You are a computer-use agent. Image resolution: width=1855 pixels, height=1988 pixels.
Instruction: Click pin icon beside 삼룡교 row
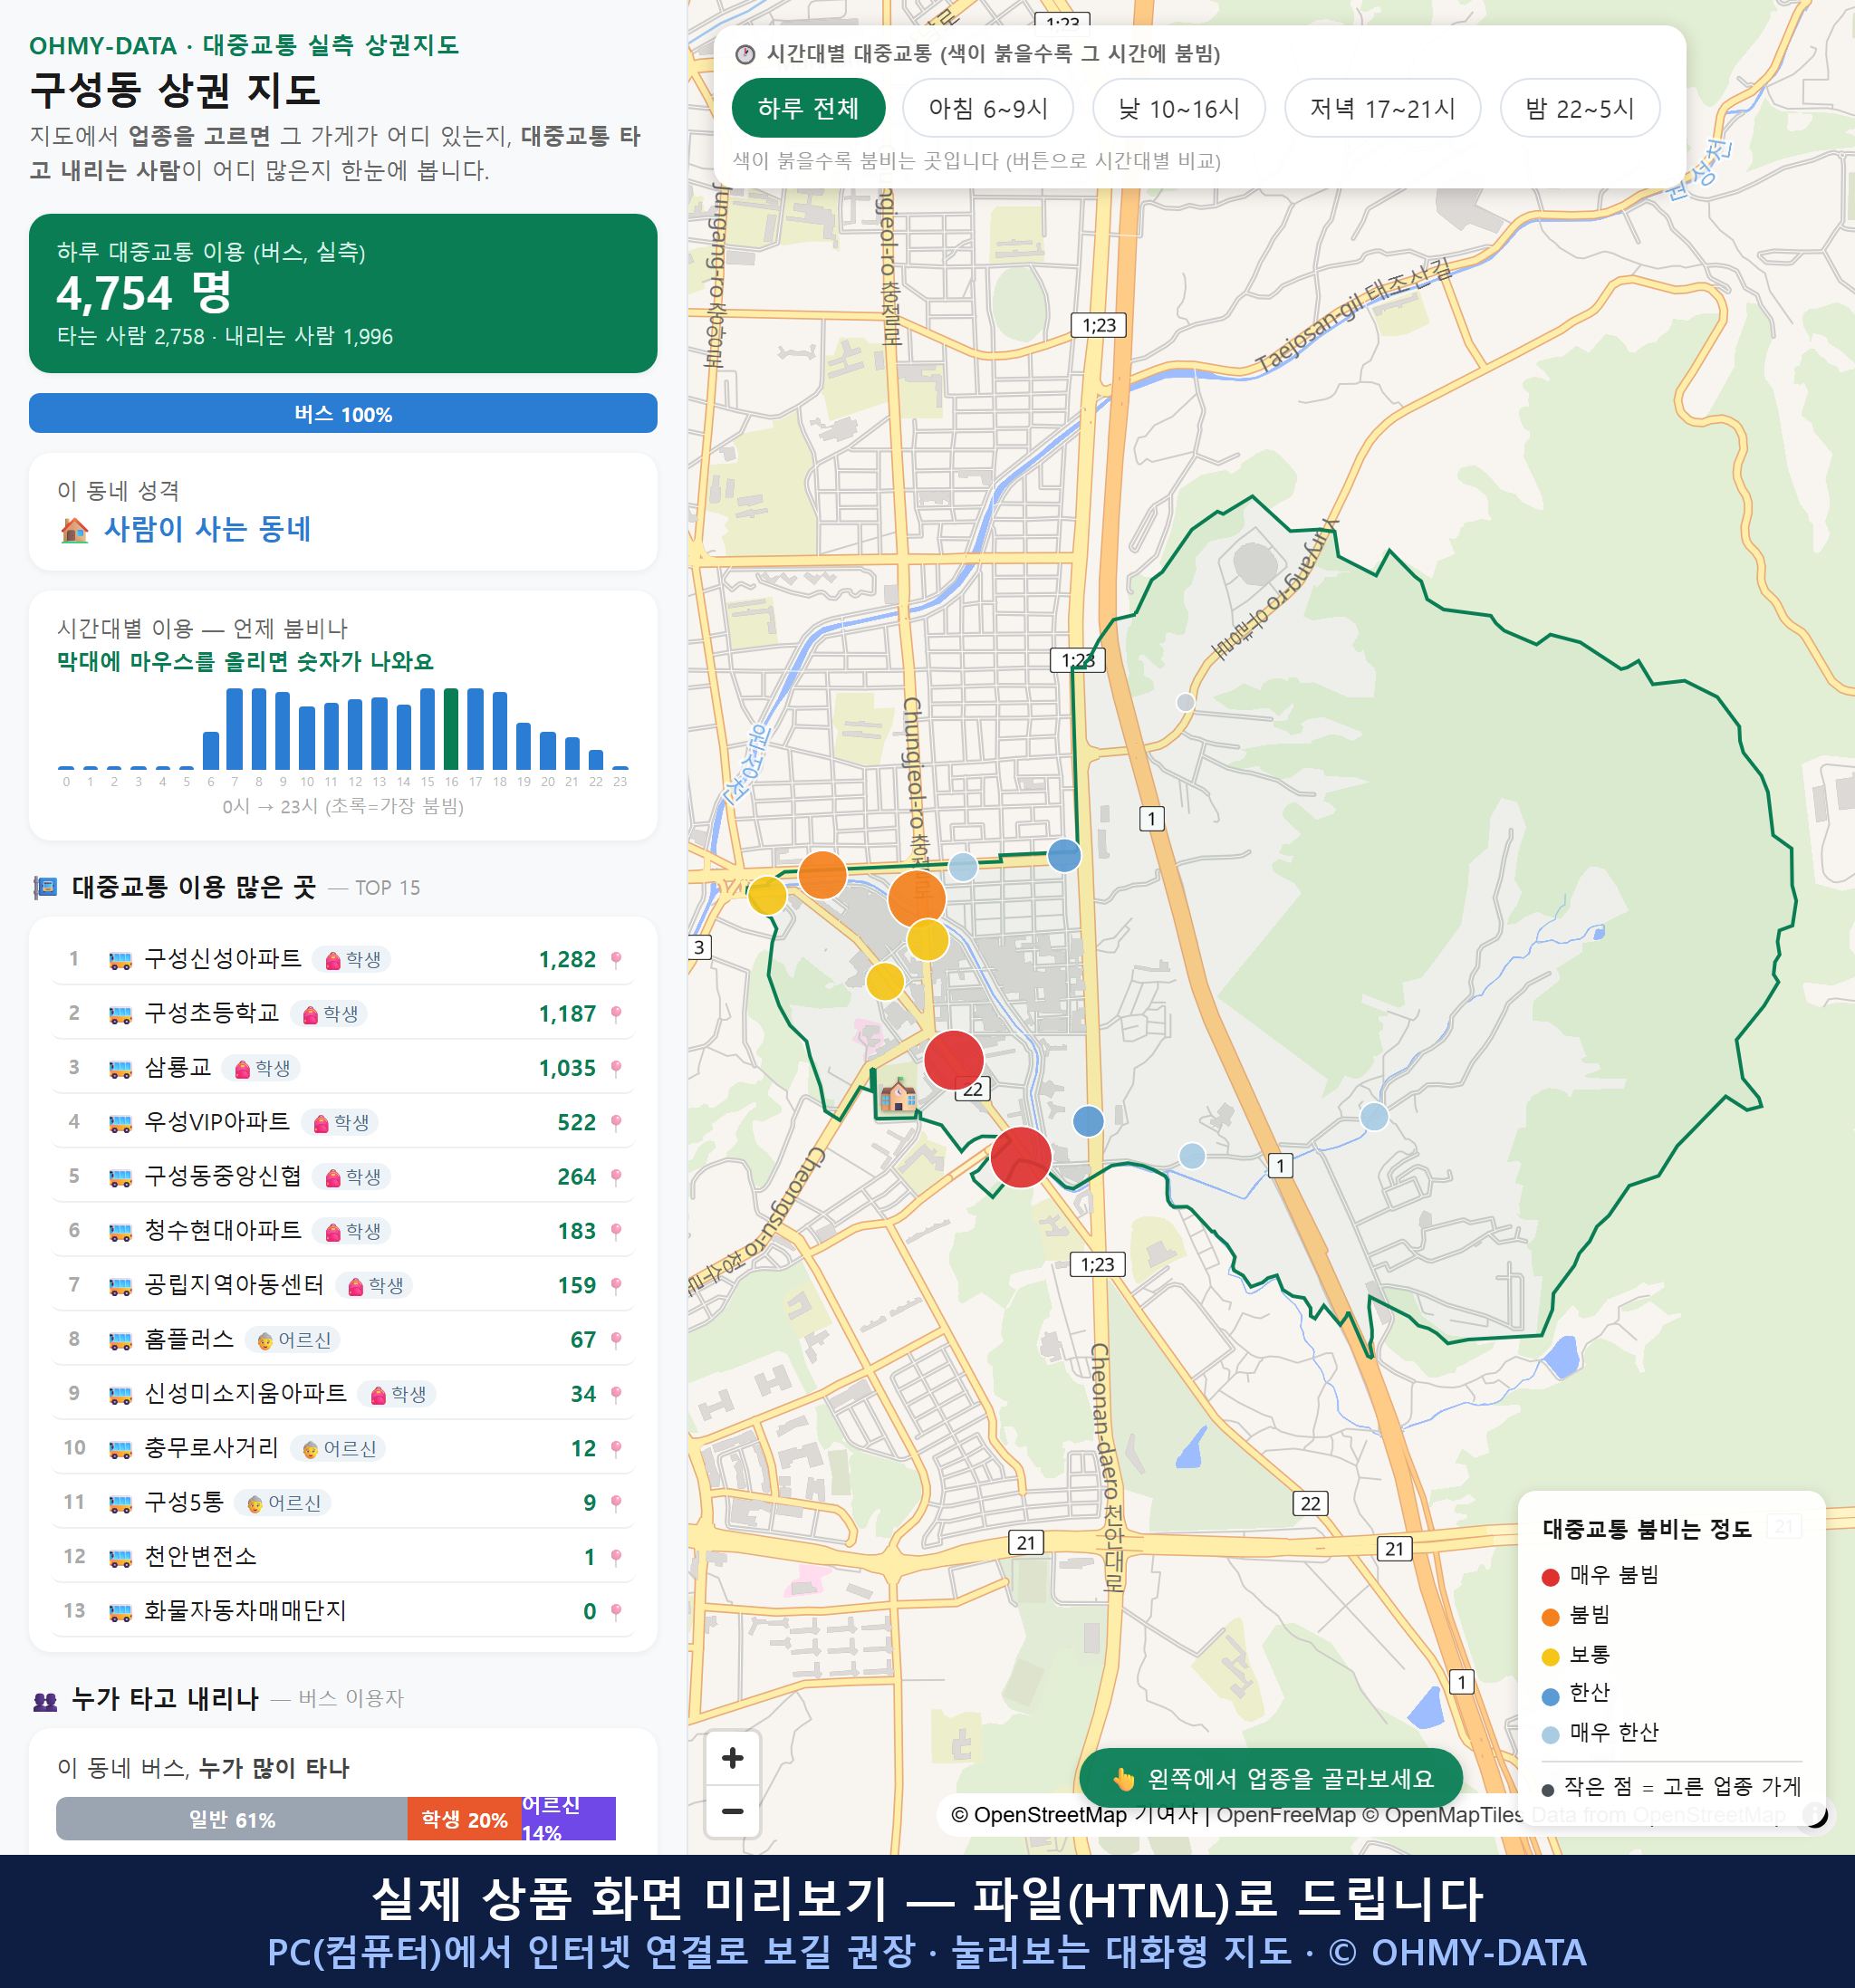(x=616, y=1068)
